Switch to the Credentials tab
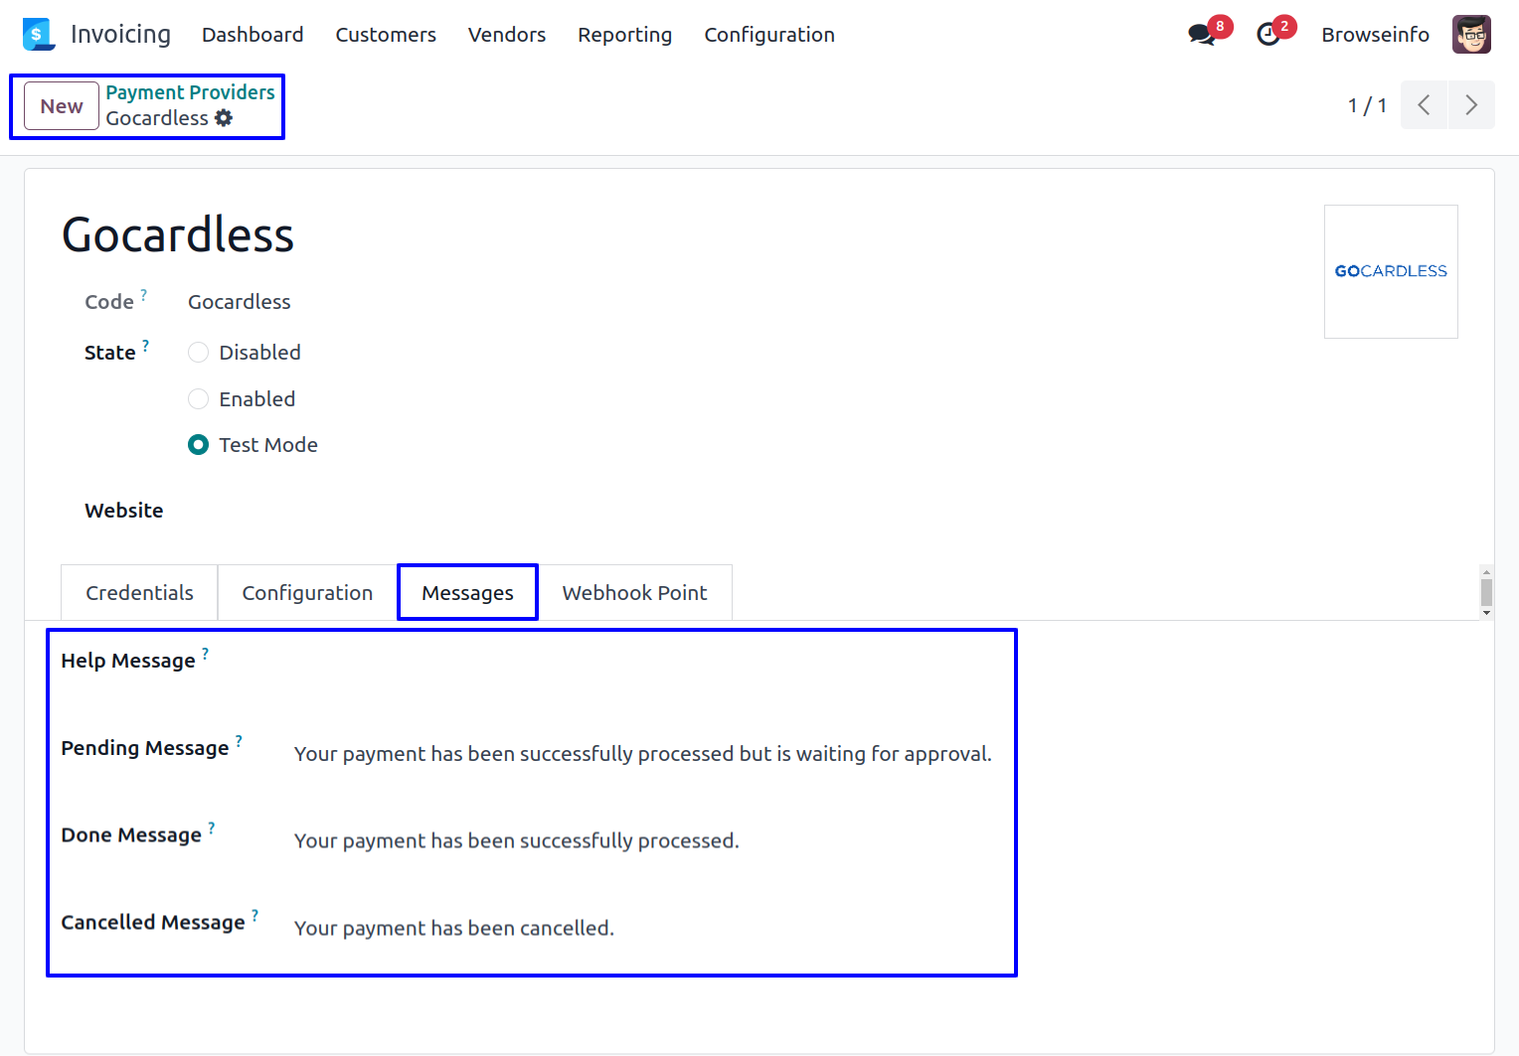This screenshot has height=1056, width=1519. pos(139,593)
